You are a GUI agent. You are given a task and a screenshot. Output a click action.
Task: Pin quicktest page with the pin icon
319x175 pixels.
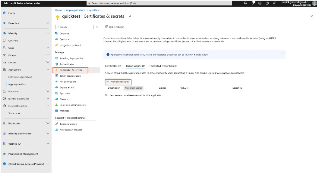130,16
